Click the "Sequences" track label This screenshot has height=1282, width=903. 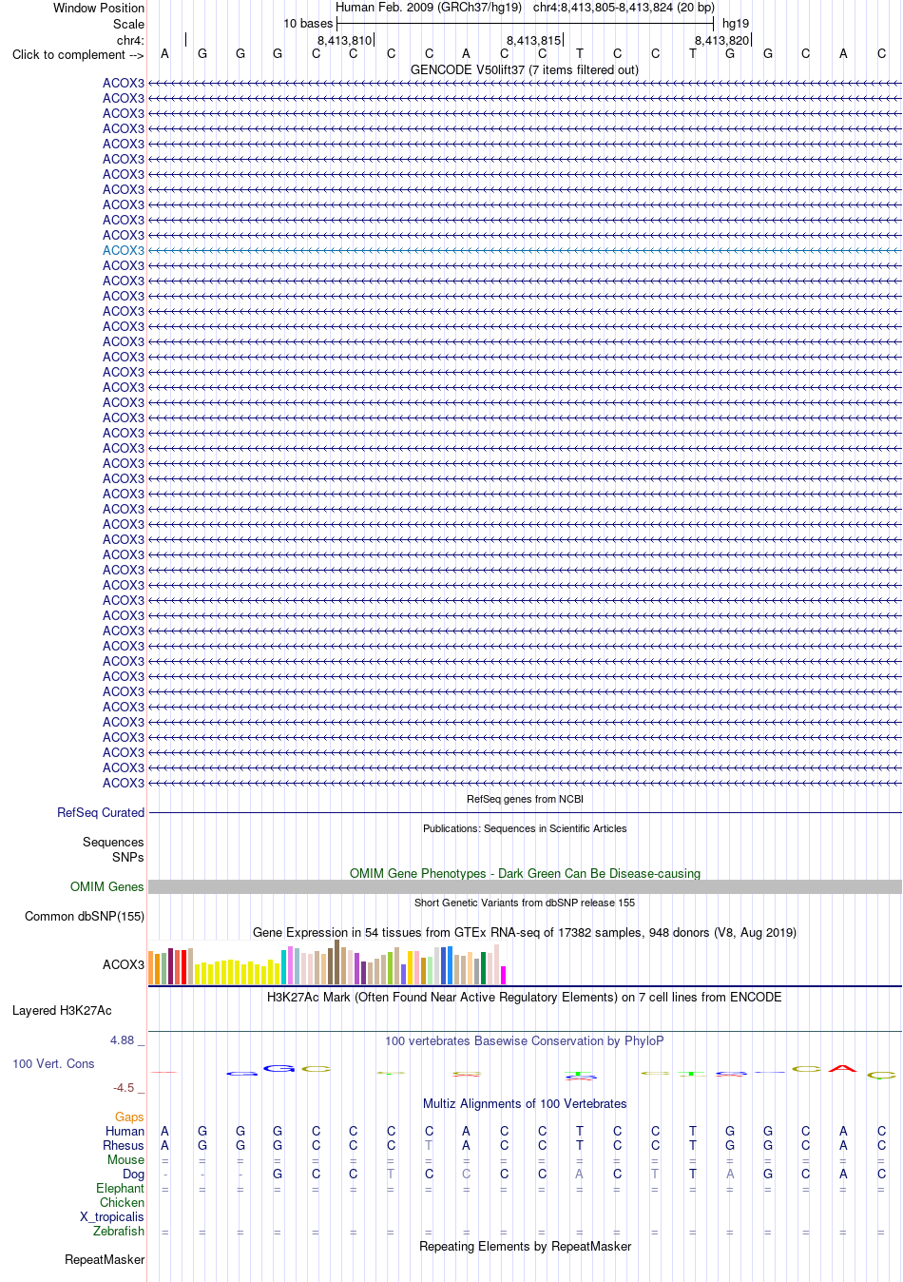[x=113, y=842]
